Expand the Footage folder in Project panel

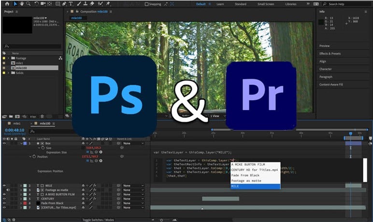(x=8, y=58)
